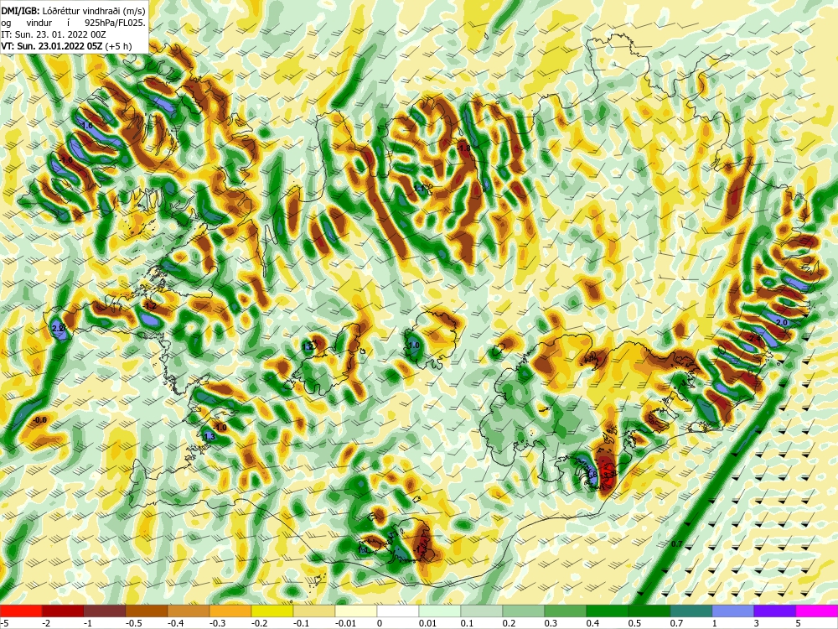Click the '-5' legend scale label
Viewport: 838px width, 629px height.
click(3, 622)
